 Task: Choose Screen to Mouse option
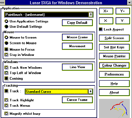[x=7, y=43]
